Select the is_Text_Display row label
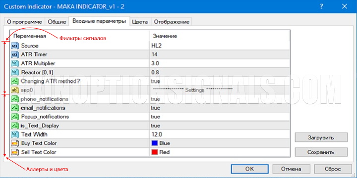The height and width of the screenshot is (178, 357). pyautogui.click(x=40, y=126)
